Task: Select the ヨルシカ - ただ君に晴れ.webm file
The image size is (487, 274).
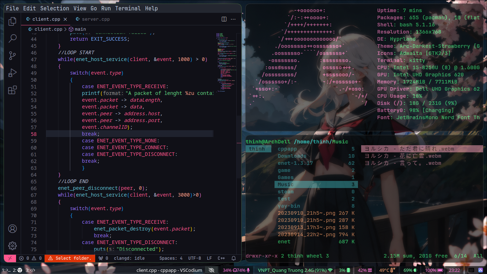Action: pyautogui.click(x=422, y=149)
